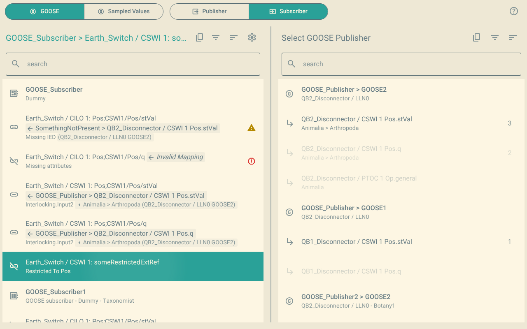
Task: Click IED icon beside GOOSE_Subscriber1
Action: click(x=14, y=296)
